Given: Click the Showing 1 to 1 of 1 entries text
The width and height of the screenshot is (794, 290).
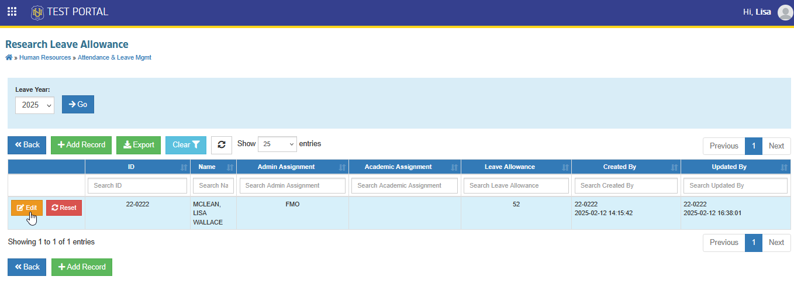Looking at the screenshot, I should pyautogui.click(x=51, y=241).
